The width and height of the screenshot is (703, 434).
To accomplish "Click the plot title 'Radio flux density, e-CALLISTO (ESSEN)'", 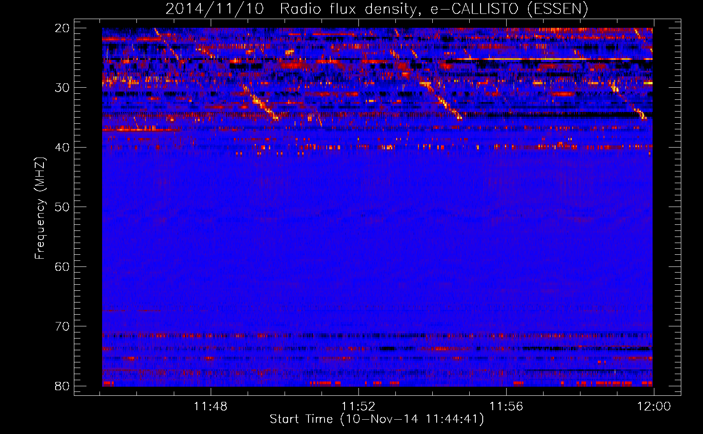I will 434,9.
